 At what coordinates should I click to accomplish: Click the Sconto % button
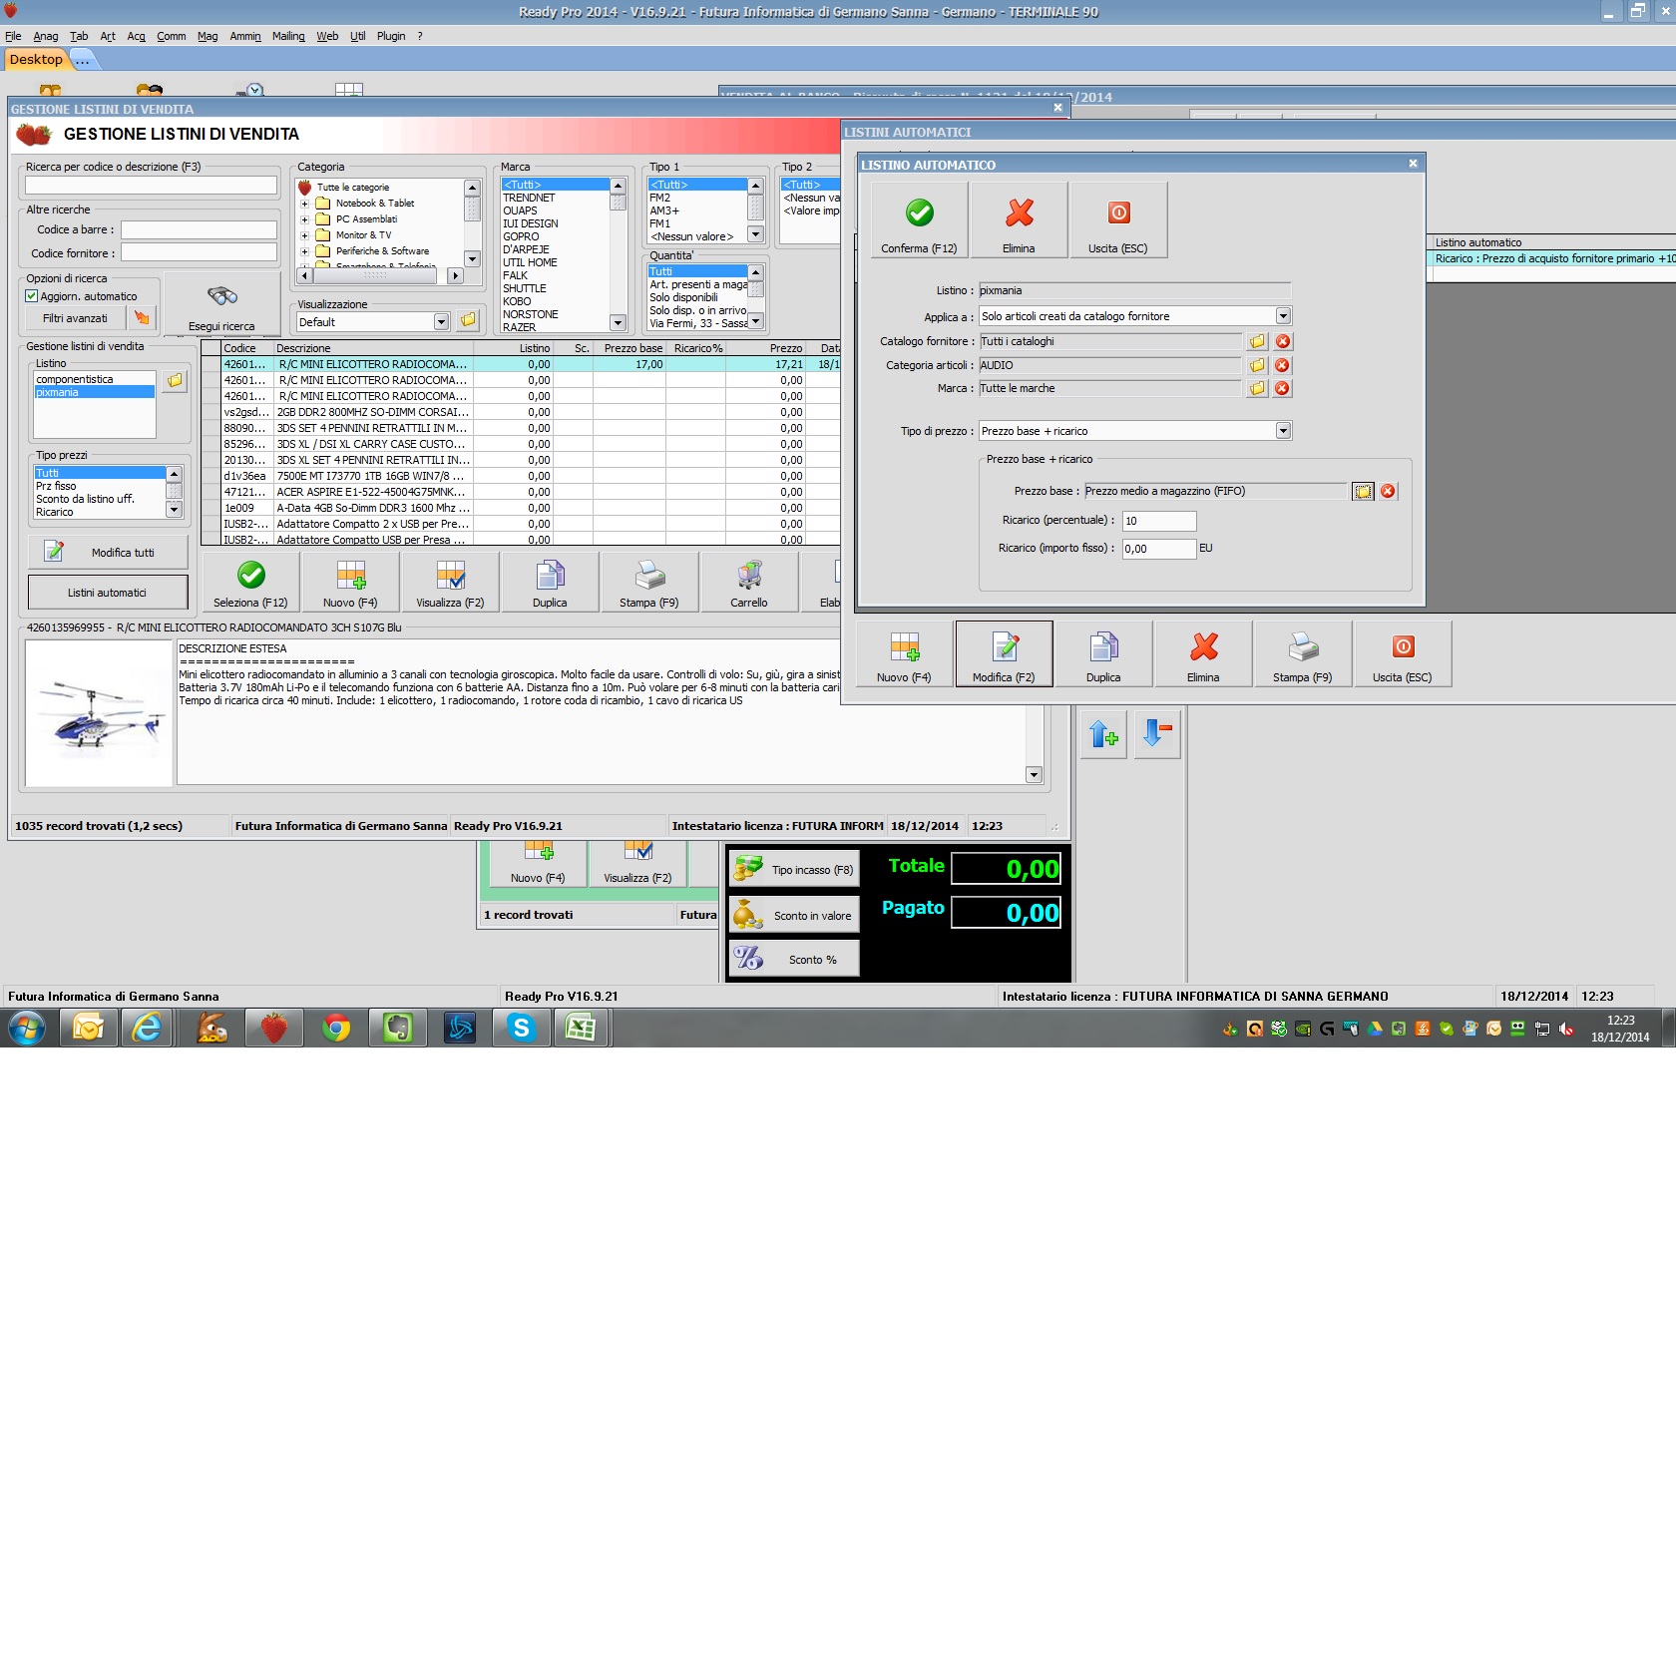[x=794, y=960]
